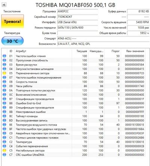This screenshot has width=150, height=166.
Task: Click the Интерфейс field USB (Serial ATA)
Action: [78, 22]
